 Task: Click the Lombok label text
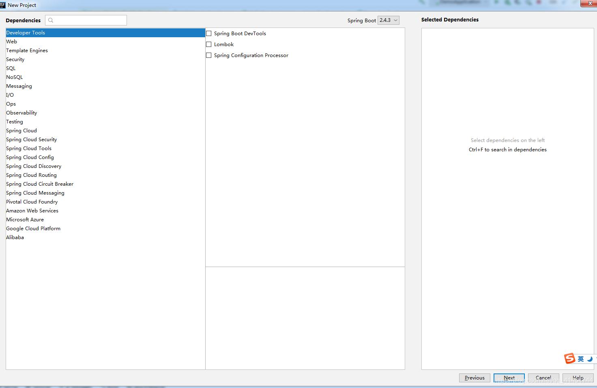[x=224, y=45]
